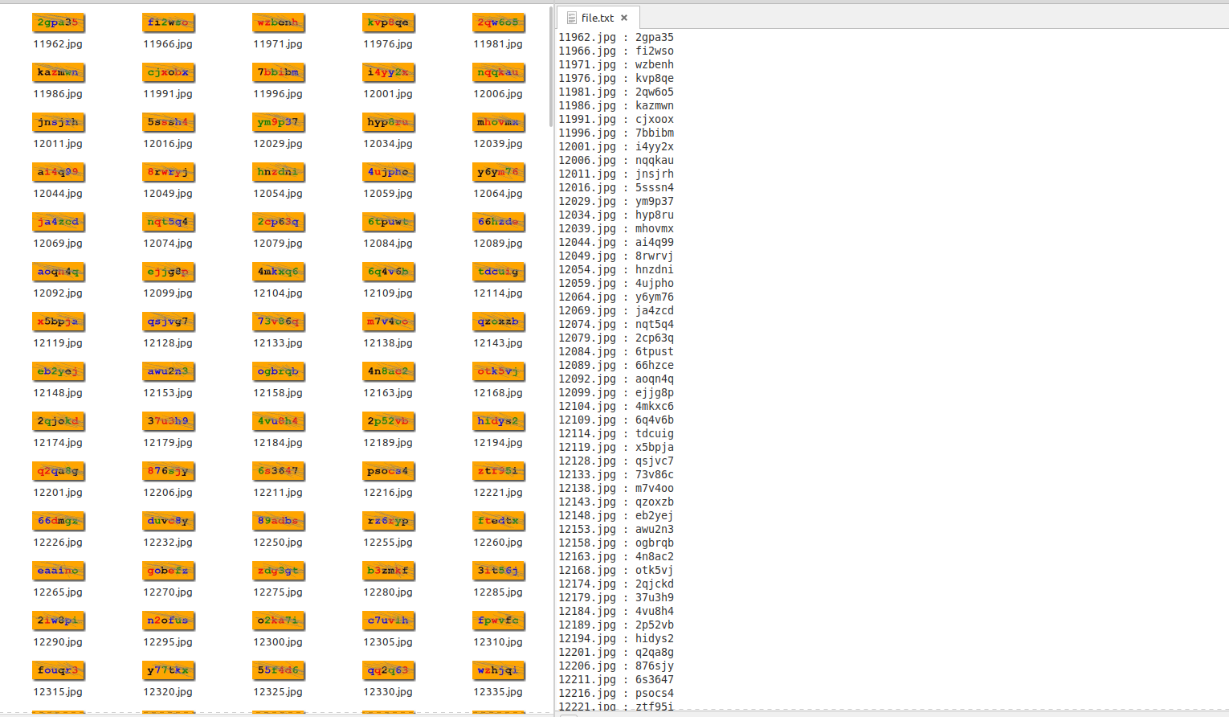Select the 11962.jpg captcha thumbnail

click(58, 23)
